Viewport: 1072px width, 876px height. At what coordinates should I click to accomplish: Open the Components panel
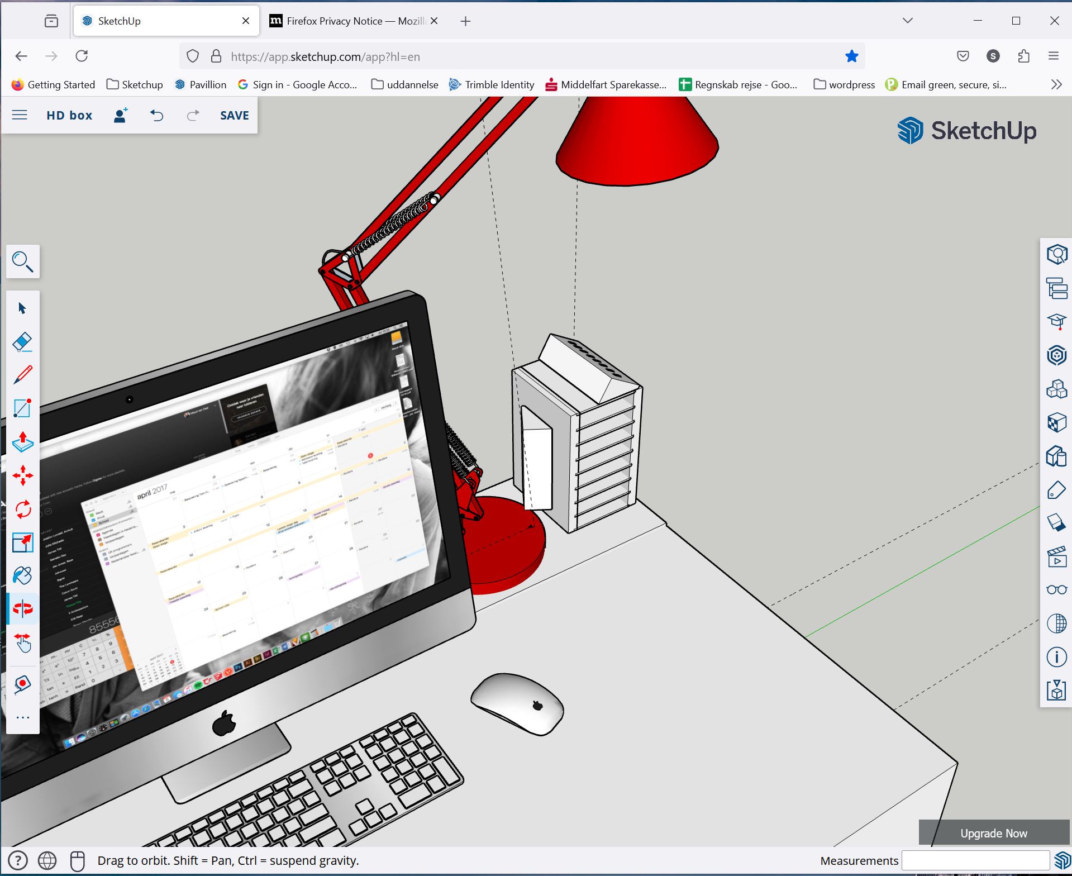click(x=1056, y=389)
